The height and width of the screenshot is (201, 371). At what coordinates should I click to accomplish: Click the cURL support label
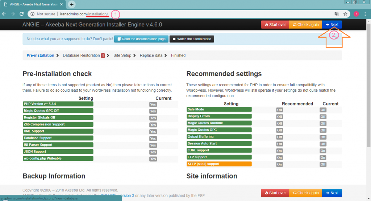219,150
